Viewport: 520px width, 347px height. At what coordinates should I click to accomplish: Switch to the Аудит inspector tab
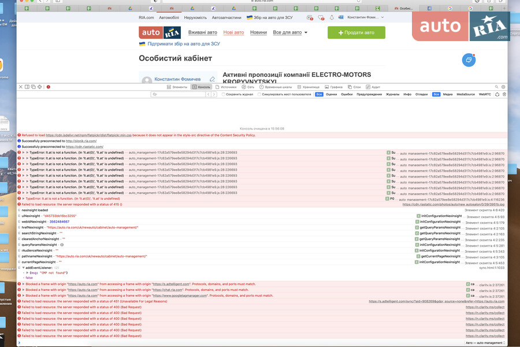point(373,87)
